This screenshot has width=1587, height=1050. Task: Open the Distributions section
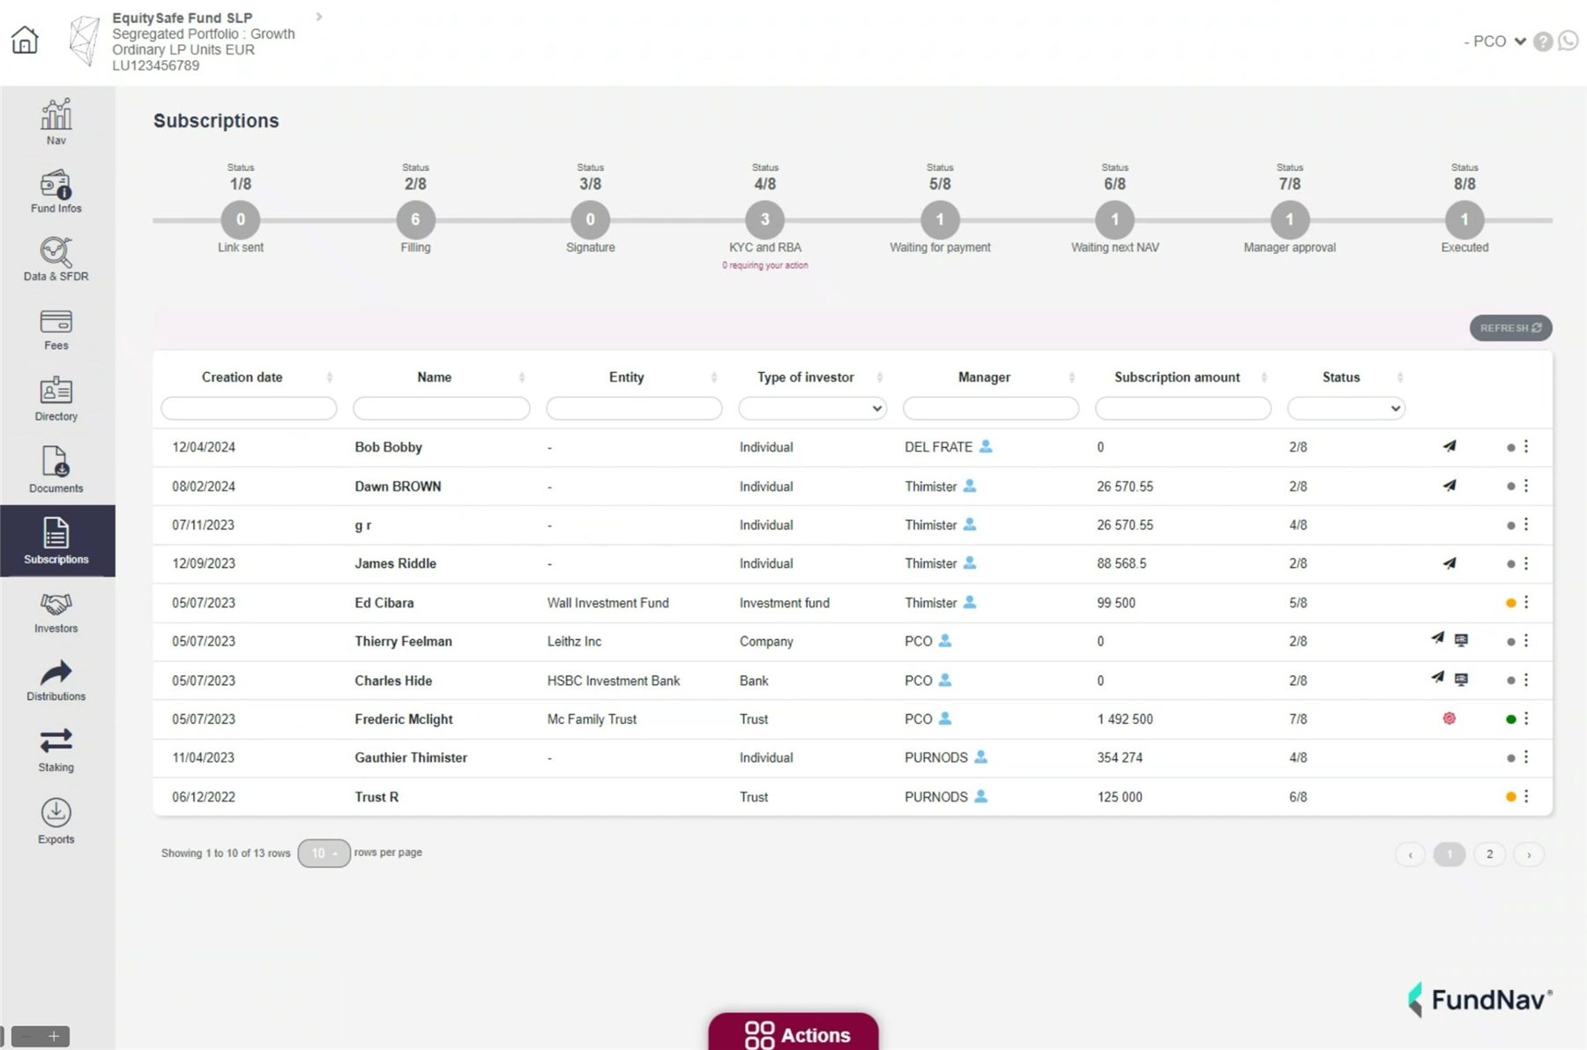[56, 681]
